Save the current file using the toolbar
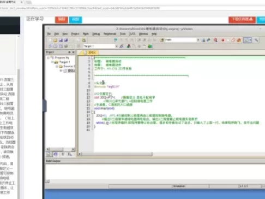The height and width of the screenshot is (199, 265). [61, 40]
